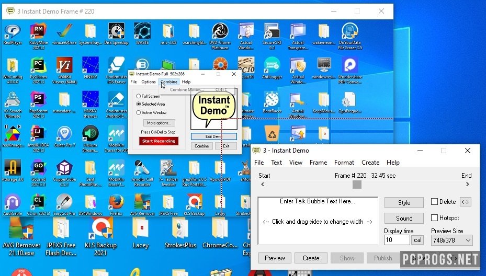
Task: Click the Guitar Pro 7 desktop icon
Action: pyautogui.click(x=64, y=136)
